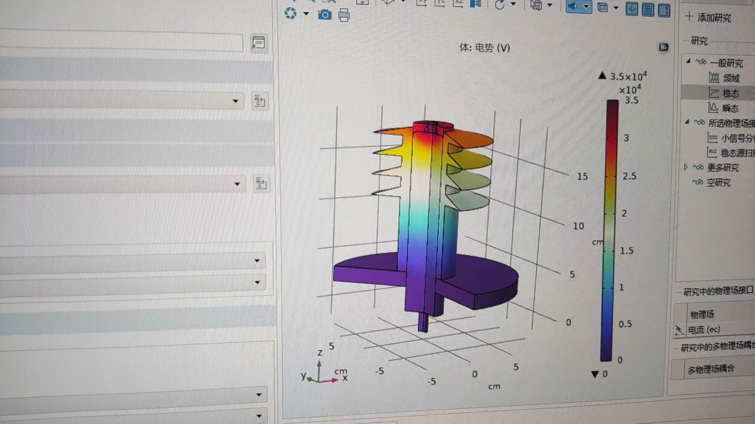The width and height of the screenshot is (755, 424).
Task: Collapse the 一般研究 tree group
Action: [x=688, y=61]
